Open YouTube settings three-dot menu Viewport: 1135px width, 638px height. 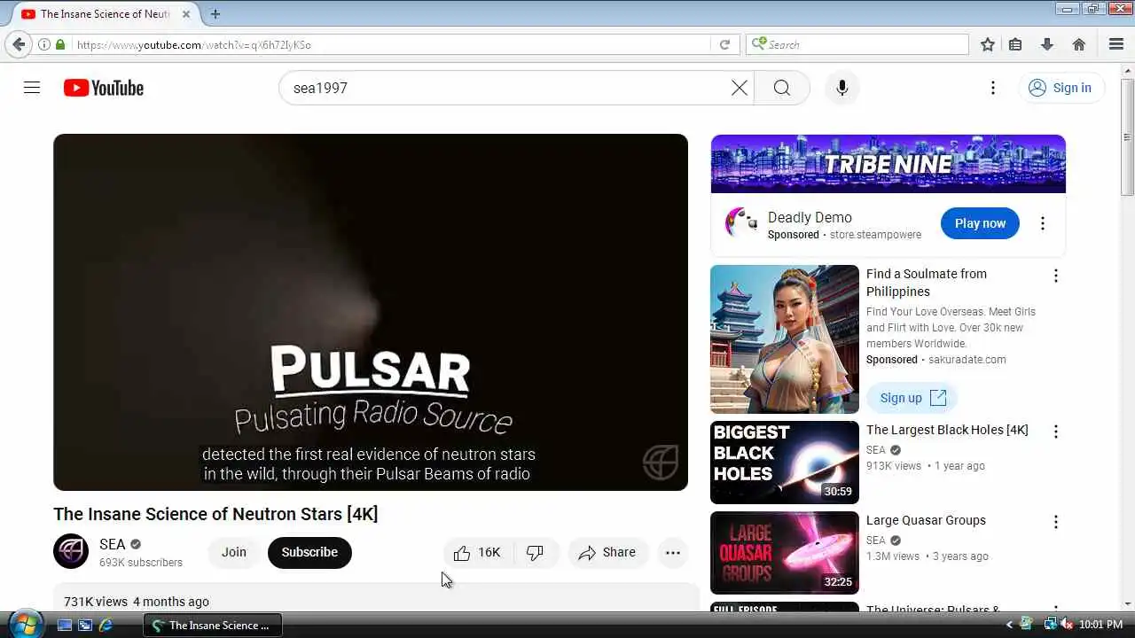click(993, 88)
